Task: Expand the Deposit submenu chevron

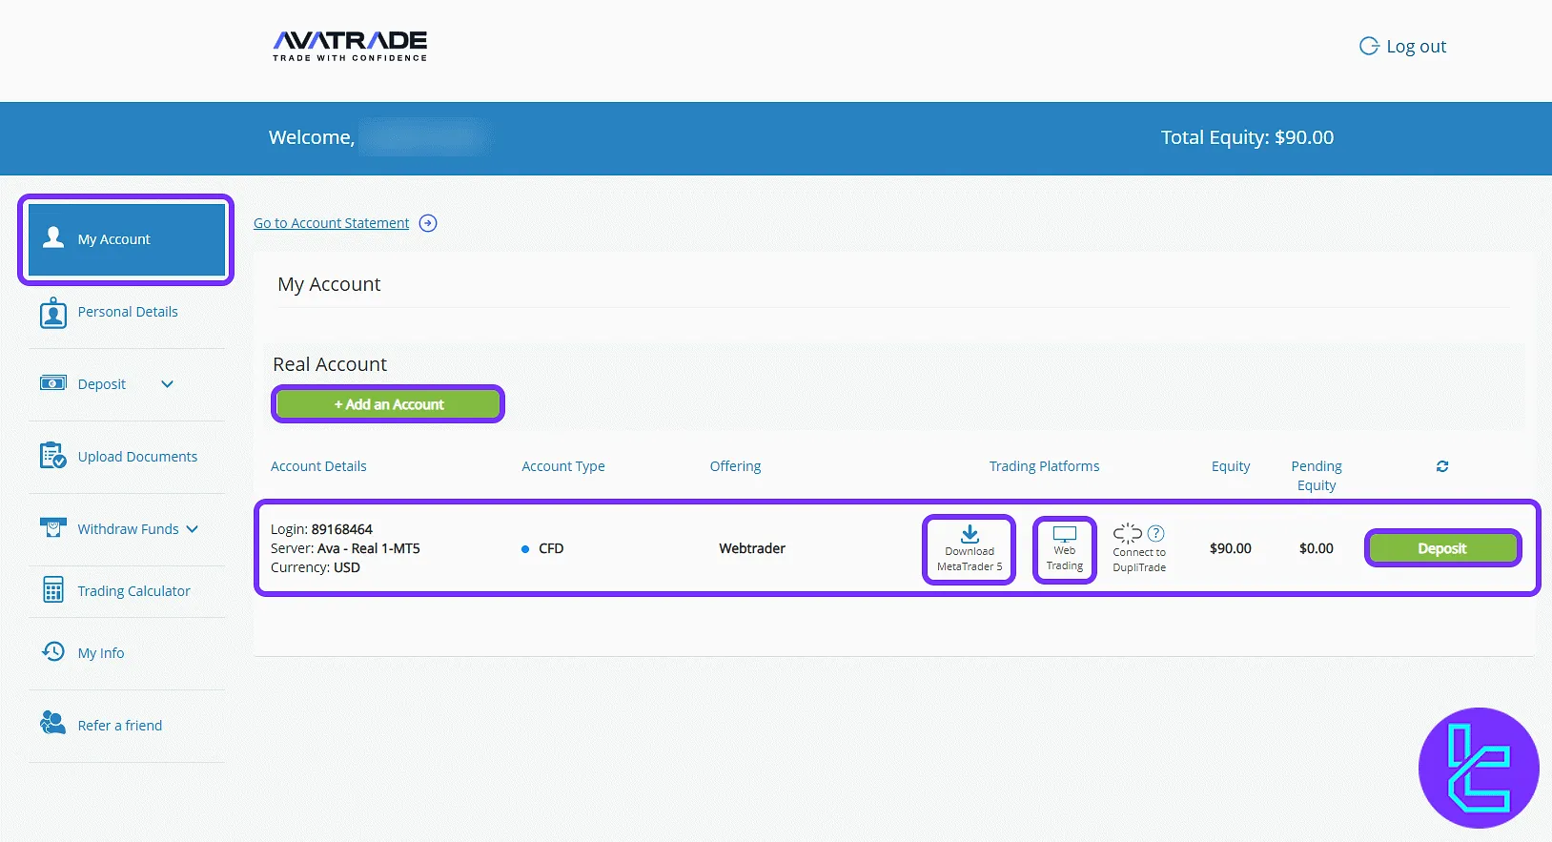Action: coord(167,384)
